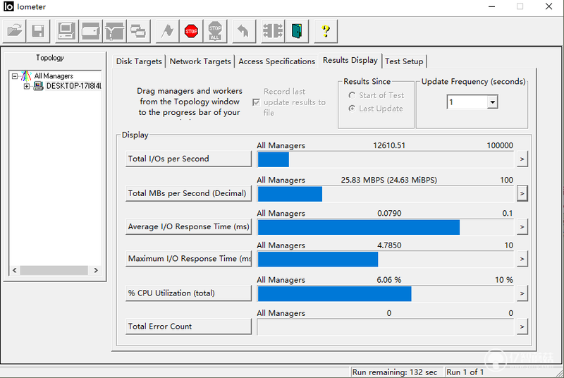Click the 4.7850 maximum response value
The height and width of the screenshot is (378, 564).
click(x=389, y=245)
